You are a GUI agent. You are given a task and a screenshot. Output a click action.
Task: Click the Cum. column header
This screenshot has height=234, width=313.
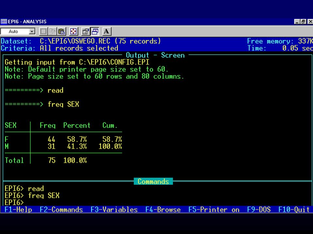click(110, 125)
